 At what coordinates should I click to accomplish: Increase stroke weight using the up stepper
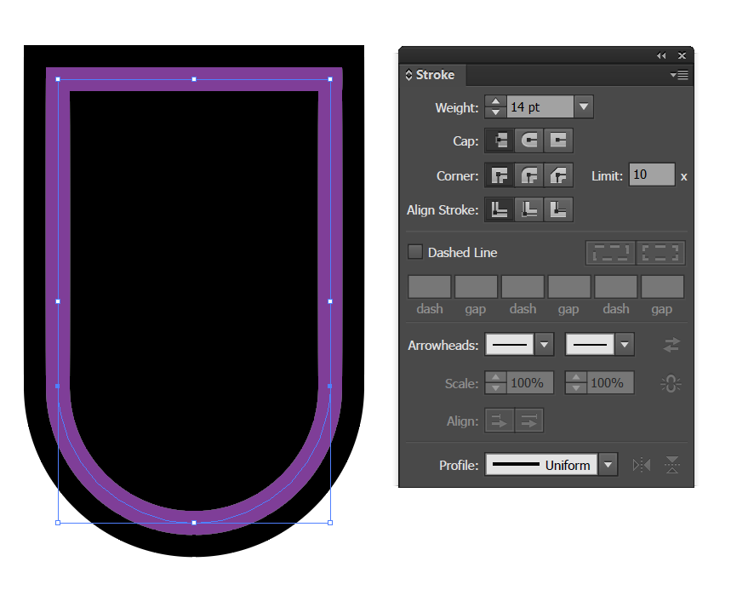tap(495, 102)
